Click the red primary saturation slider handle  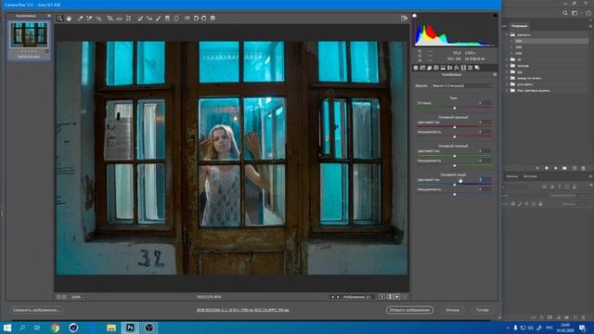(x=455, y=136)
